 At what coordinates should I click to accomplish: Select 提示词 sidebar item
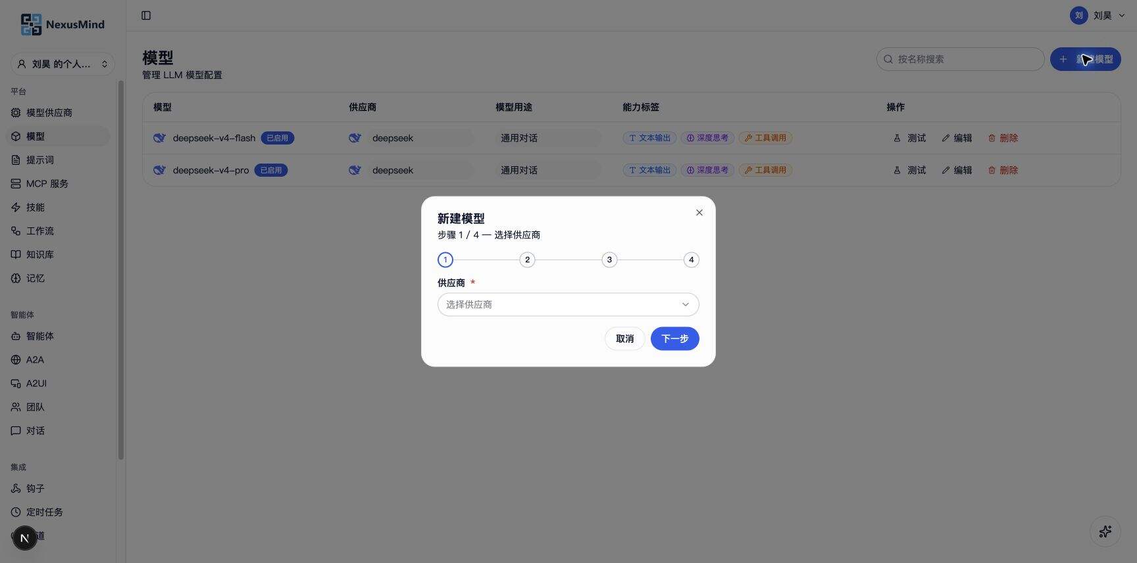(x=58, y=160)
